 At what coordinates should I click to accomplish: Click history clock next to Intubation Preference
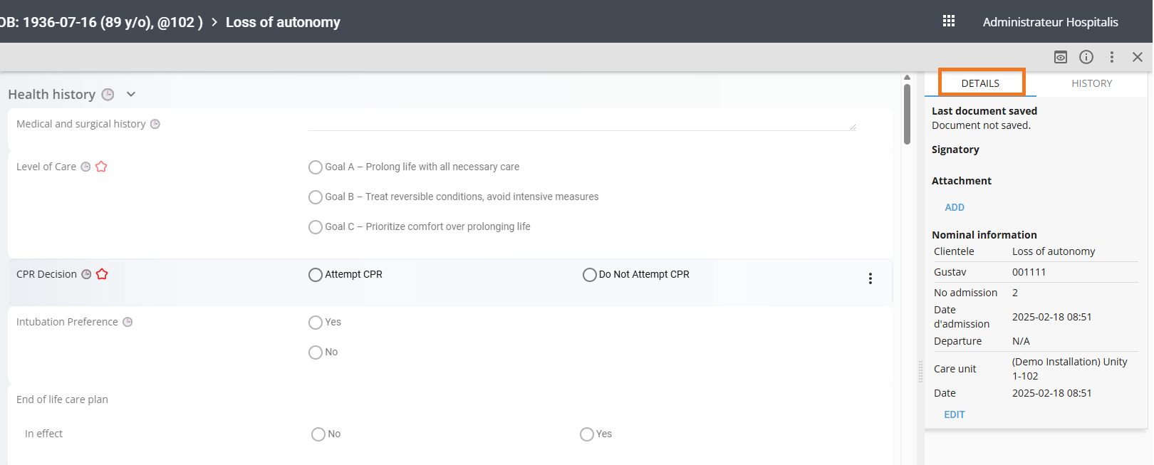click(128, 322)
